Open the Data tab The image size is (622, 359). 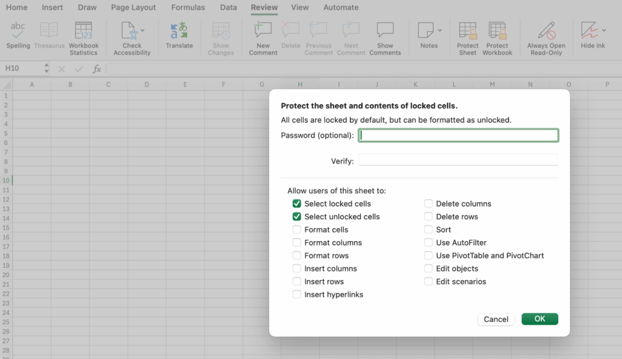click(228, 7)
